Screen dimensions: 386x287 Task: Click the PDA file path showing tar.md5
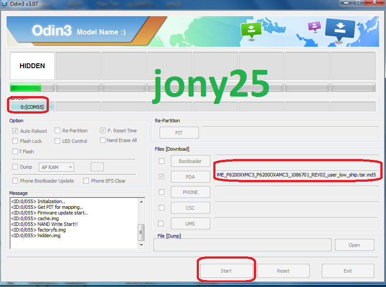tap(297, 175)
